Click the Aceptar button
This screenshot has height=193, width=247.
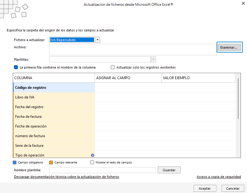click(x=205, y=188)
